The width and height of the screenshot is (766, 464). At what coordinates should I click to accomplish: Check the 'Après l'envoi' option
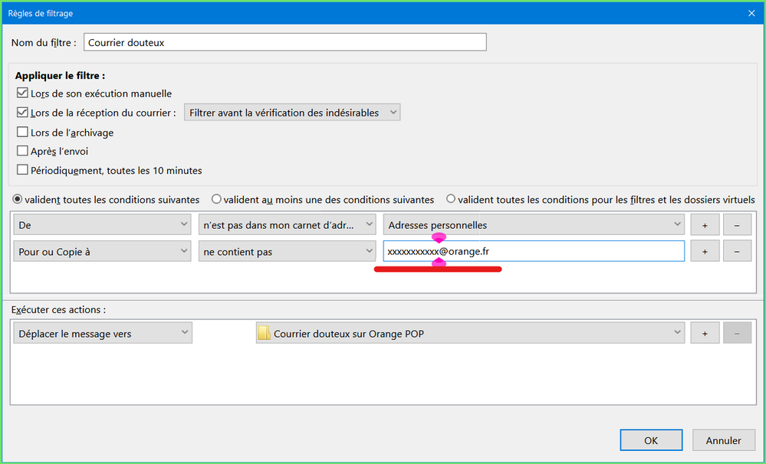click(22, 152)
